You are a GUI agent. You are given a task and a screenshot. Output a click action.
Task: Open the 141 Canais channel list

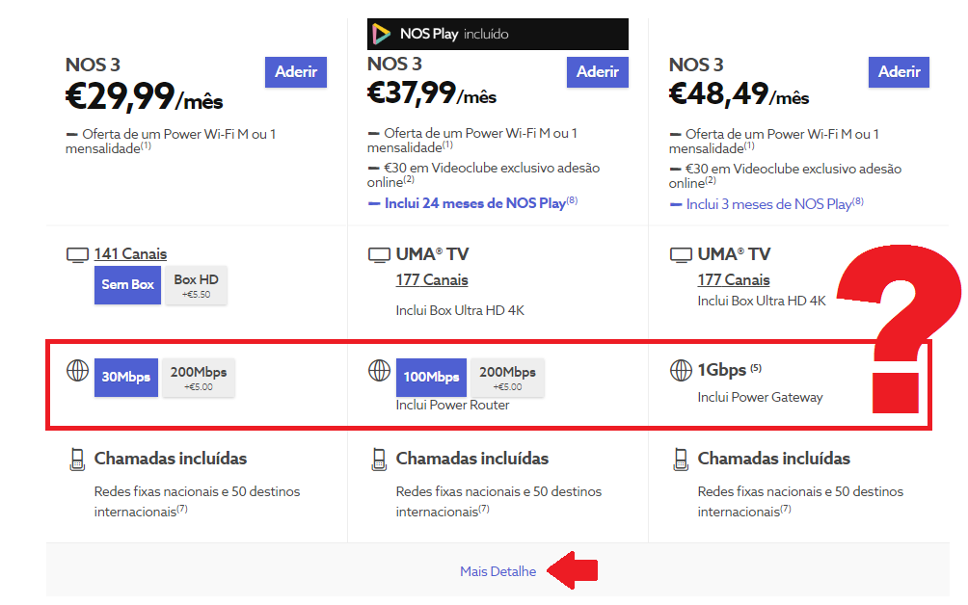pos(130,254)
